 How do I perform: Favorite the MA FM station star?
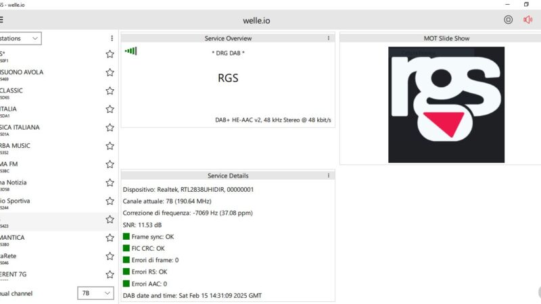pos(110,164)
